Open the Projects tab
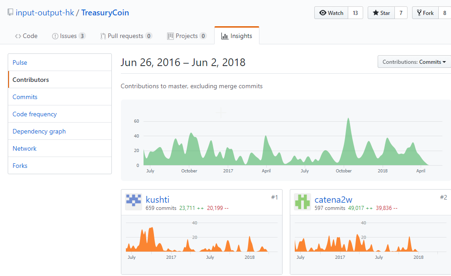 (187, 36)
